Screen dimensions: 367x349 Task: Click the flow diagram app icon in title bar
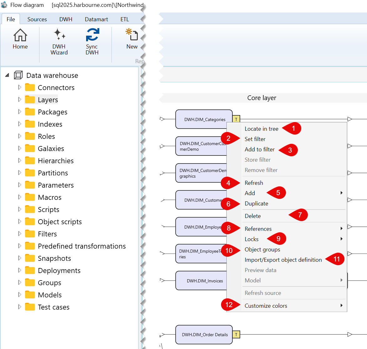coord(4,5)
